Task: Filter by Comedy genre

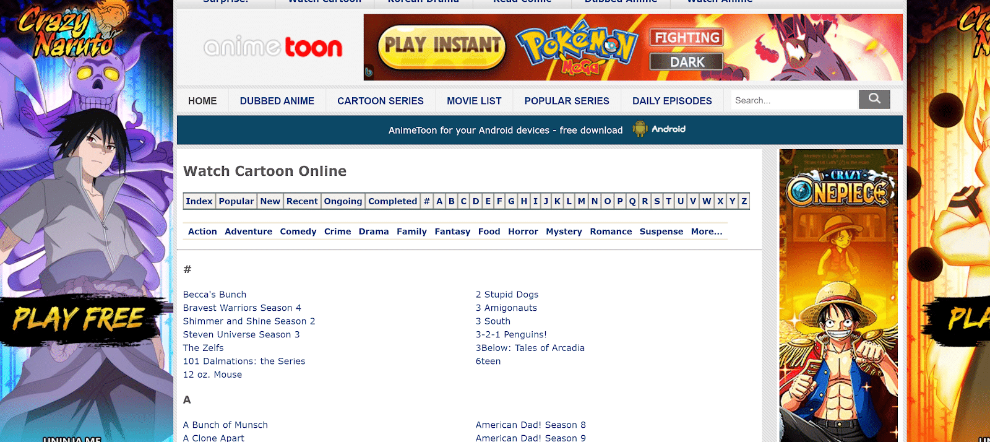Action: 298,232
